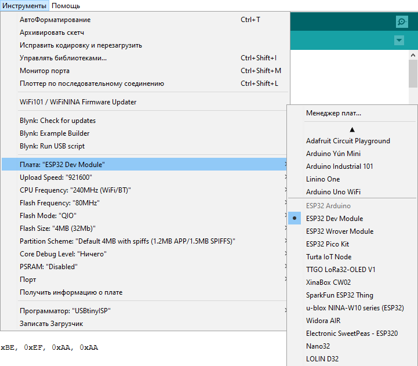Click the scroll-up triangle in boards list
The width and height of the screenshot is (418, 366).
point(352,129)
